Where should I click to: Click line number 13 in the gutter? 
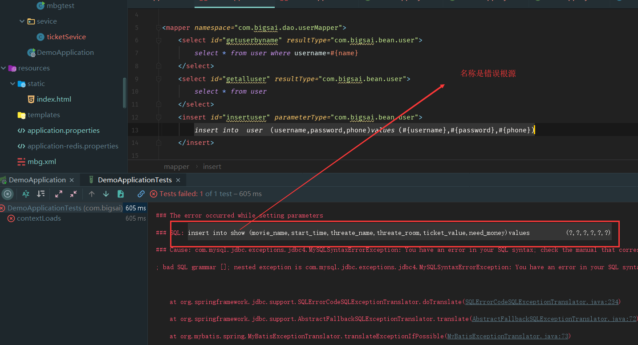click(x=135, y=130)
